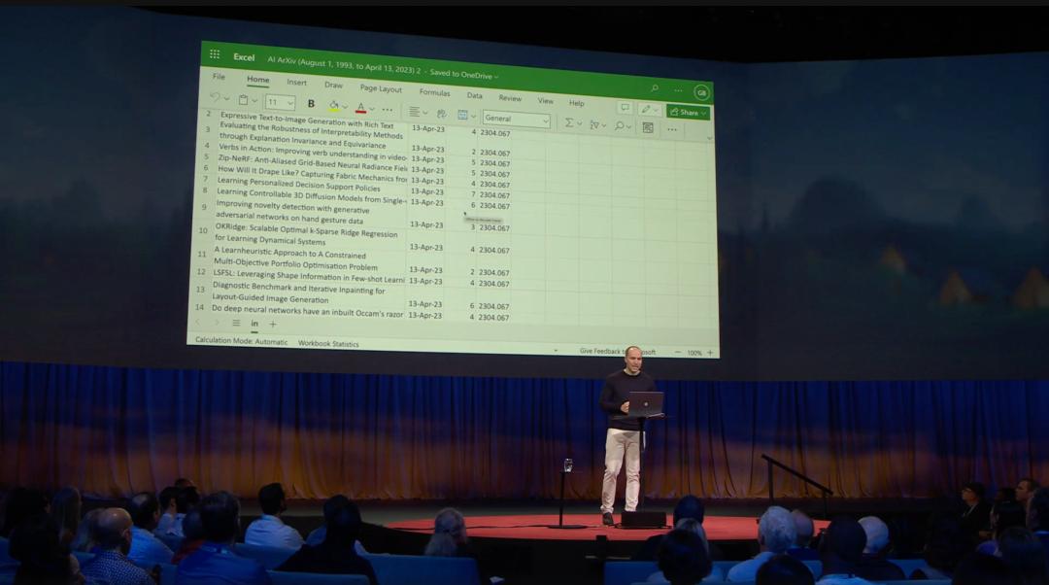Open the GB account avatar
The image size is (1049, 585).
point(701,92)
